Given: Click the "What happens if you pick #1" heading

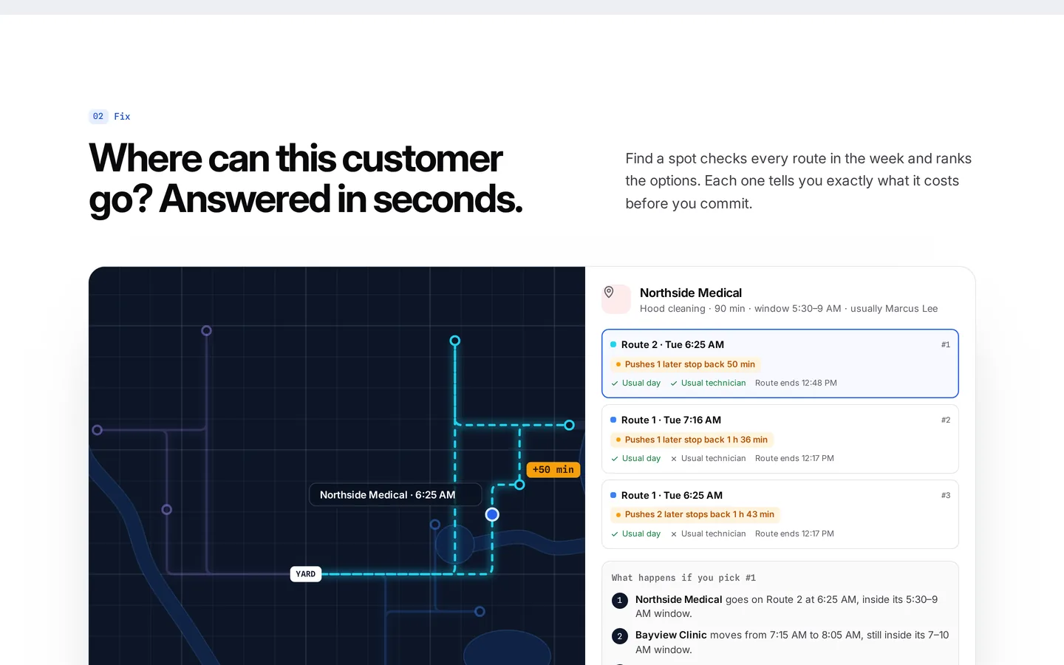Looking at the screenshot, I should pos(683,578).
